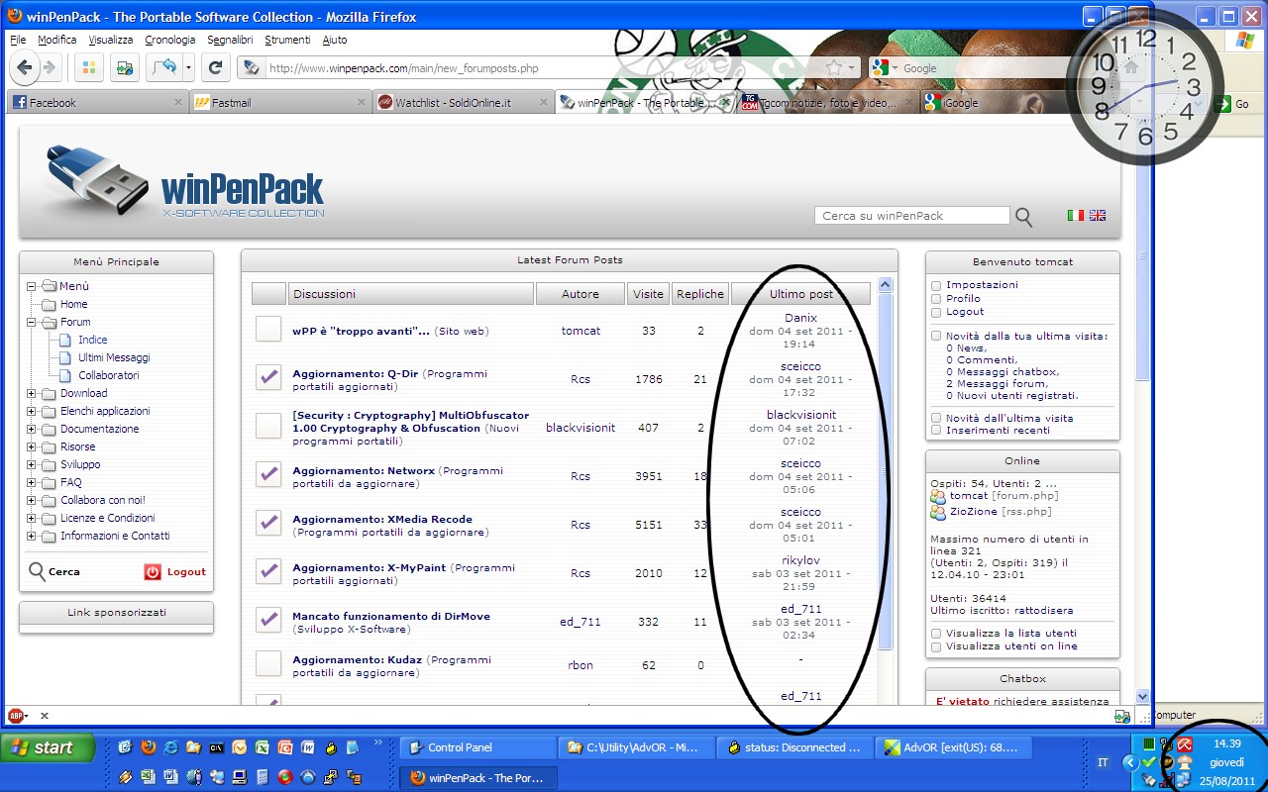Click in the Firefox address bar
Screen dimensions: 1268x792
tap(545, 68)
